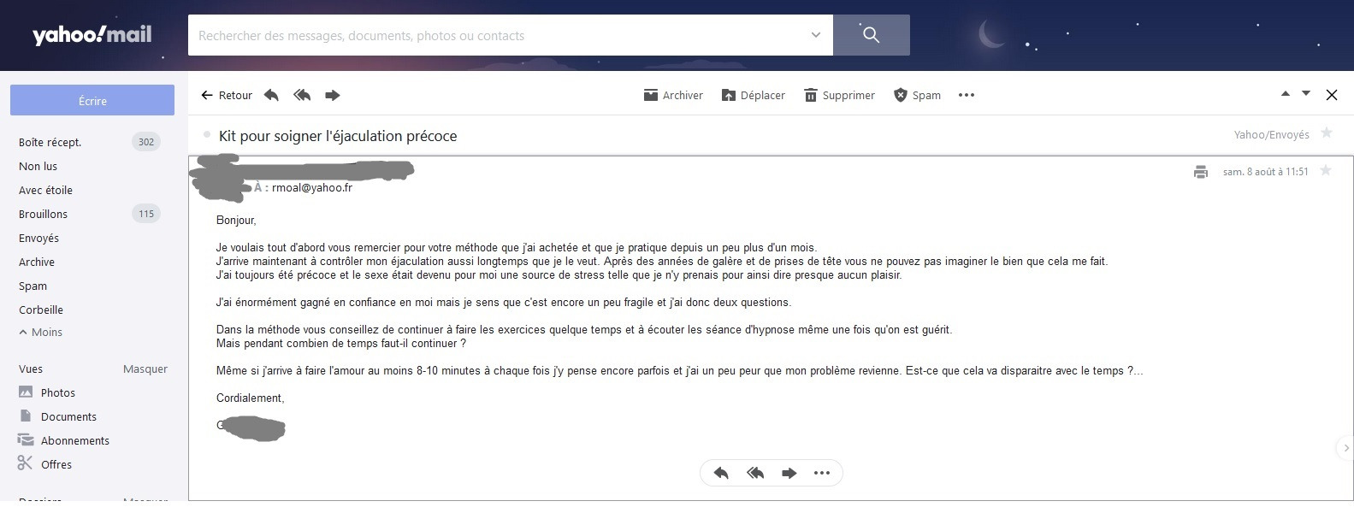Go back with the Retour button

[227, 95]
